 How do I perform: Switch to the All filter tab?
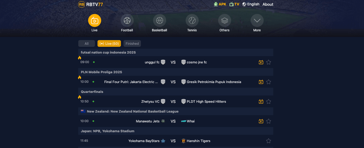(x=87, y=44)
